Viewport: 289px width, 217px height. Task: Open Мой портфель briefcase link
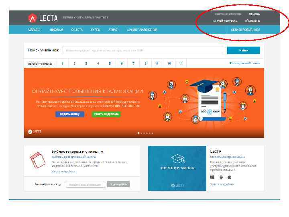pyautogui.click(x=225, y=20)
